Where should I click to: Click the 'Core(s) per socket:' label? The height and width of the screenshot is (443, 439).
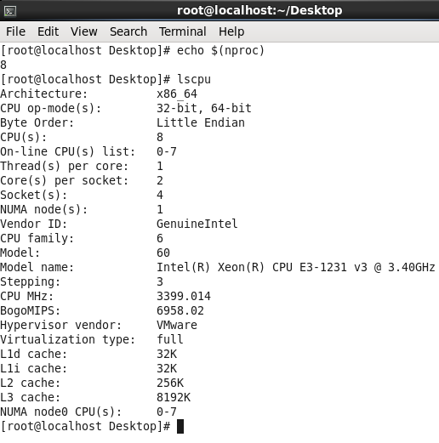click(64, 180)
